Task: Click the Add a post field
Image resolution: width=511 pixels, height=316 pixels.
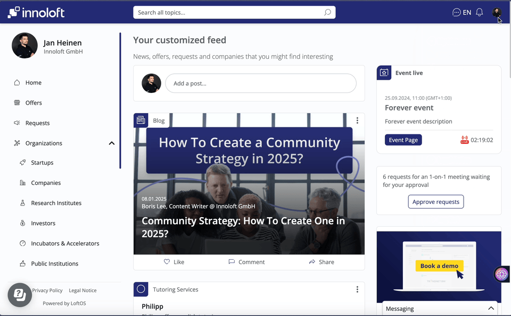Action: pyautogui.click(x=260, y=83)
